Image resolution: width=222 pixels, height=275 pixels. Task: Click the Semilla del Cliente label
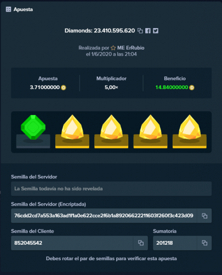[32, 231]
